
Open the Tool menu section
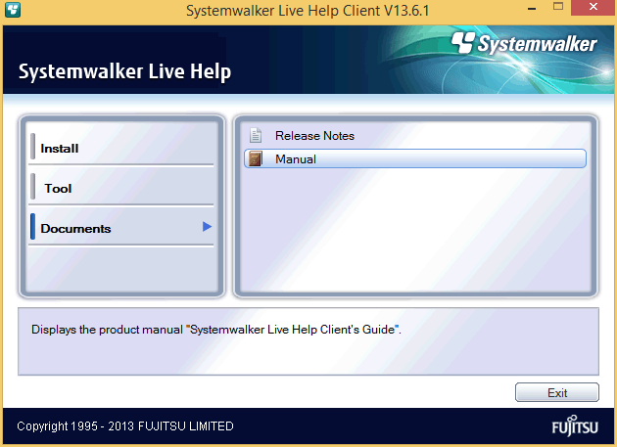coord(121,189)
